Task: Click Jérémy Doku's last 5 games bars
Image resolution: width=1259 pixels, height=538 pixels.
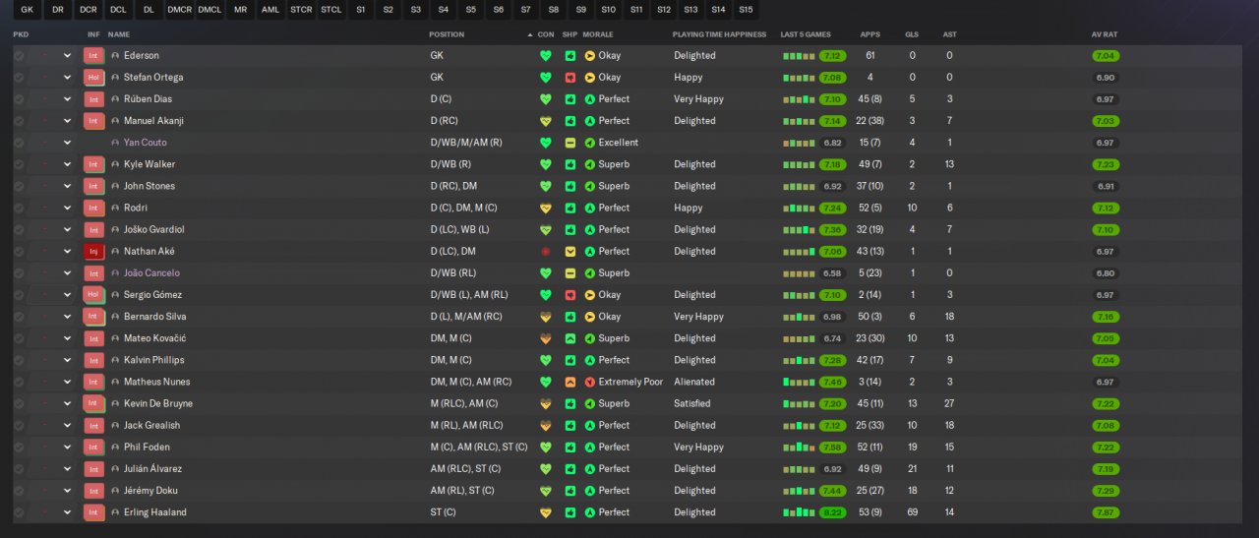Action: (x=799, y=491)
